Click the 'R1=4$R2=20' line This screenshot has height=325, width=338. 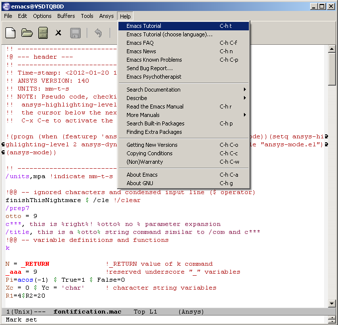pyautogui.click(x=25, y=296)
